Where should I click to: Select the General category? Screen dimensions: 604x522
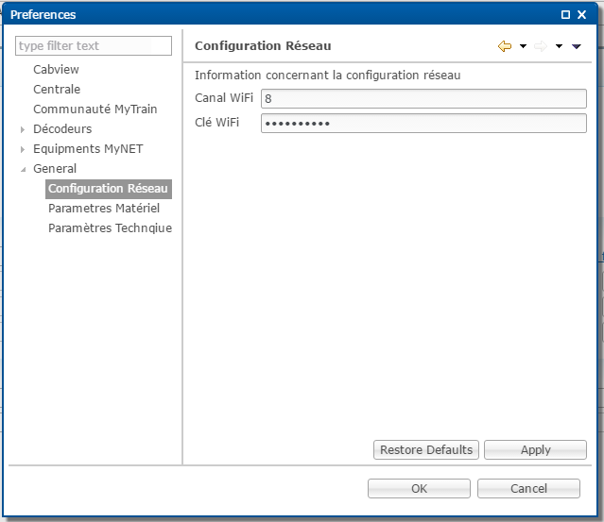point(55,168)
